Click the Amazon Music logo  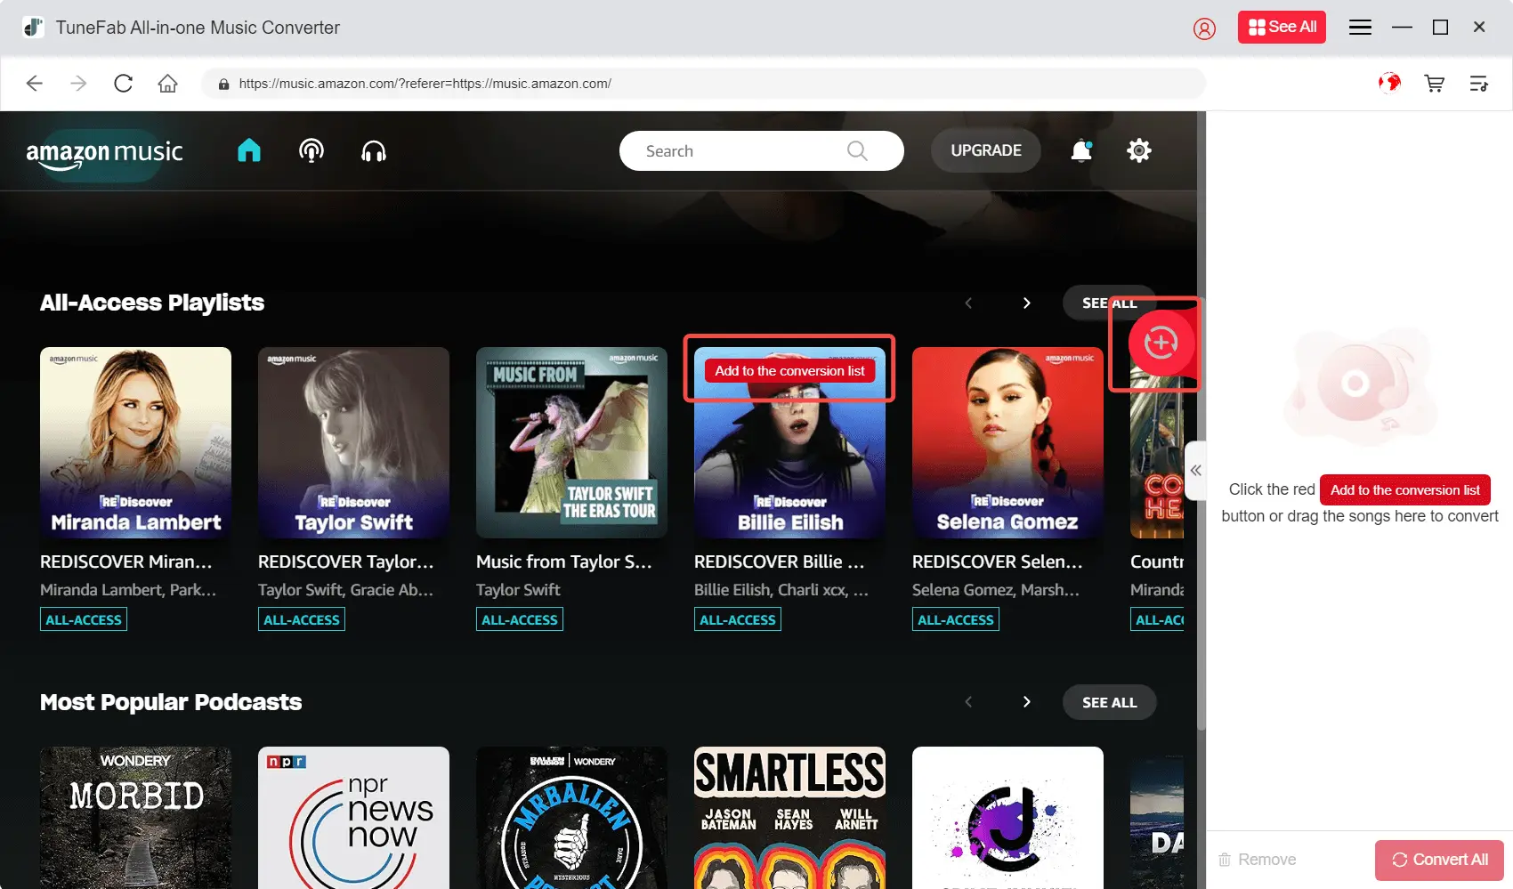(x=104, y=154)
